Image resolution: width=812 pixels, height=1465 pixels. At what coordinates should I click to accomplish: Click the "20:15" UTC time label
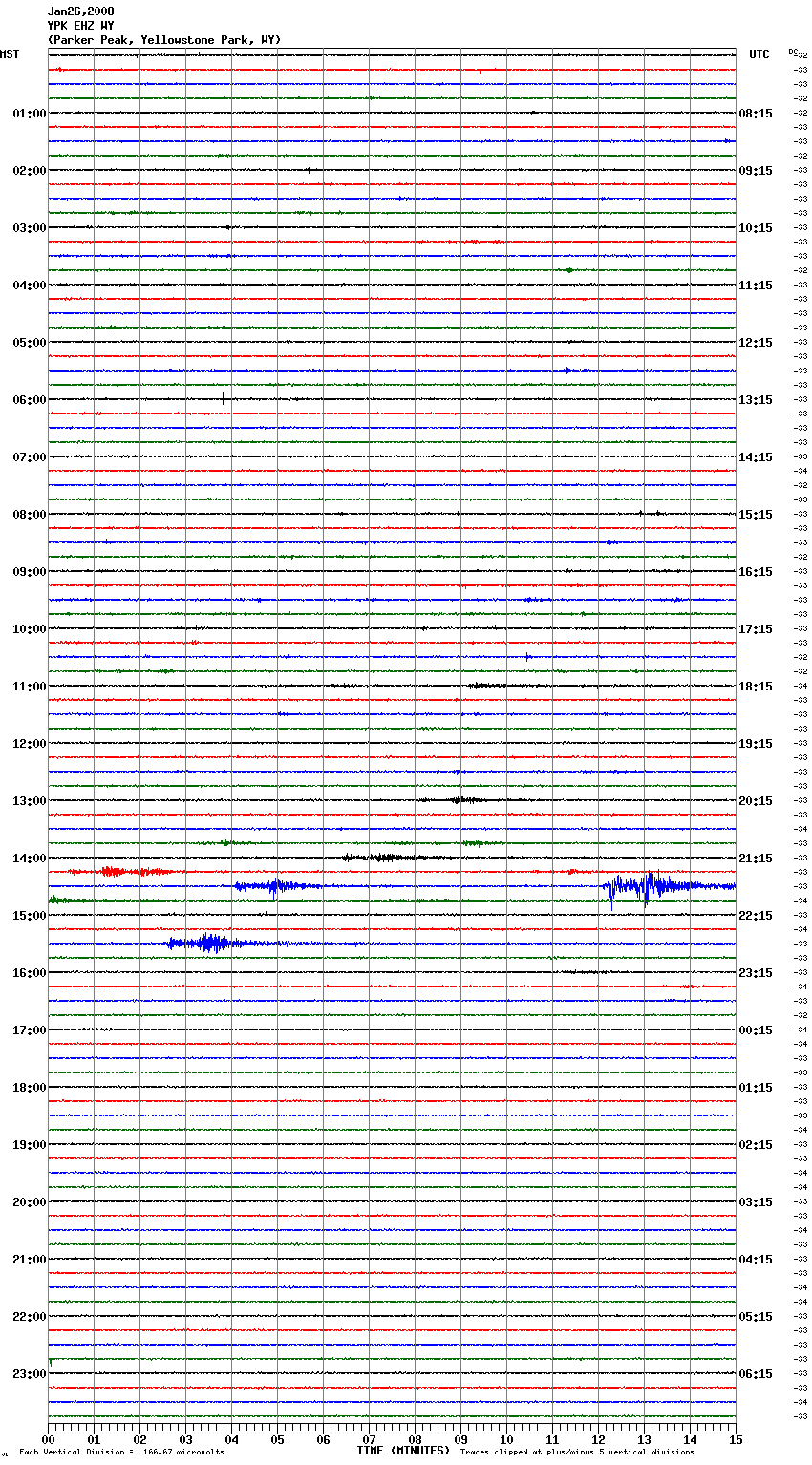click(x=756, y=801)
